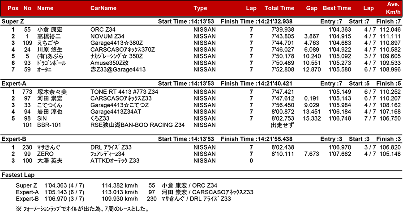
Task: Click total time '7'39.938'
Action: click(283, 30)
